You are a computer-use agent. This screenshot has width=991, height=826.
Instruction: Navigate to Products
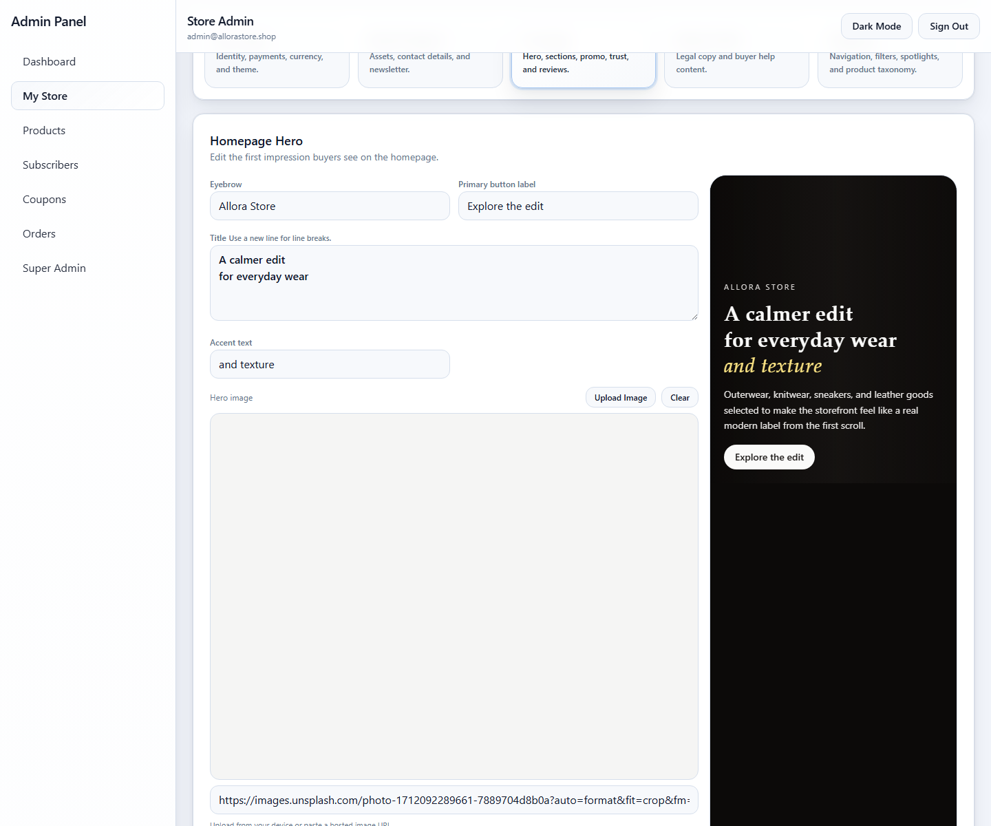pos(43,130)
